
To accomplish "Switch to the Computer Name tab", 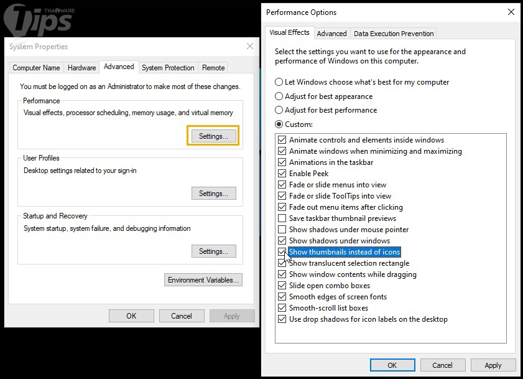I will click(x=36, y=68).
